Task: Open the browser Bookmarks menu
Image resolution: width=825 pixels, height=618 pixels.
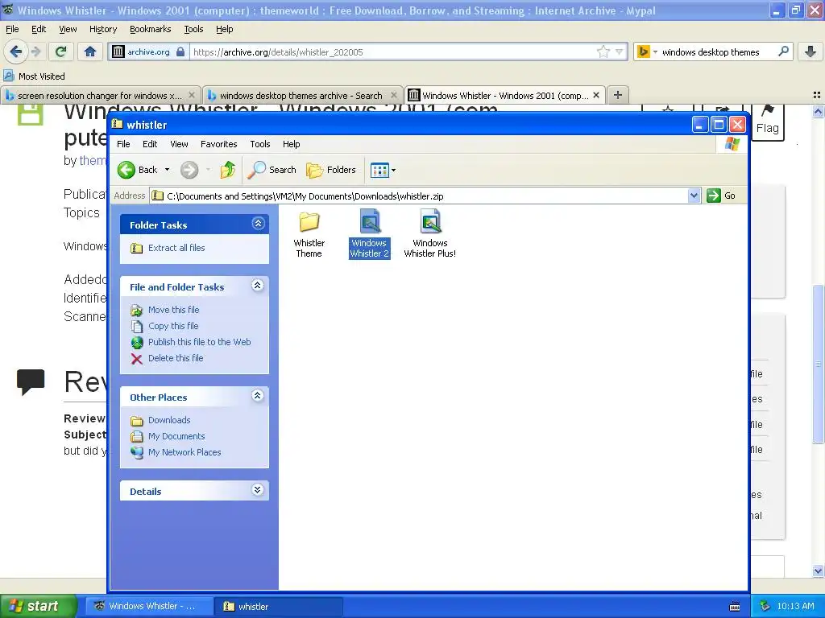Action: point(151,30)
